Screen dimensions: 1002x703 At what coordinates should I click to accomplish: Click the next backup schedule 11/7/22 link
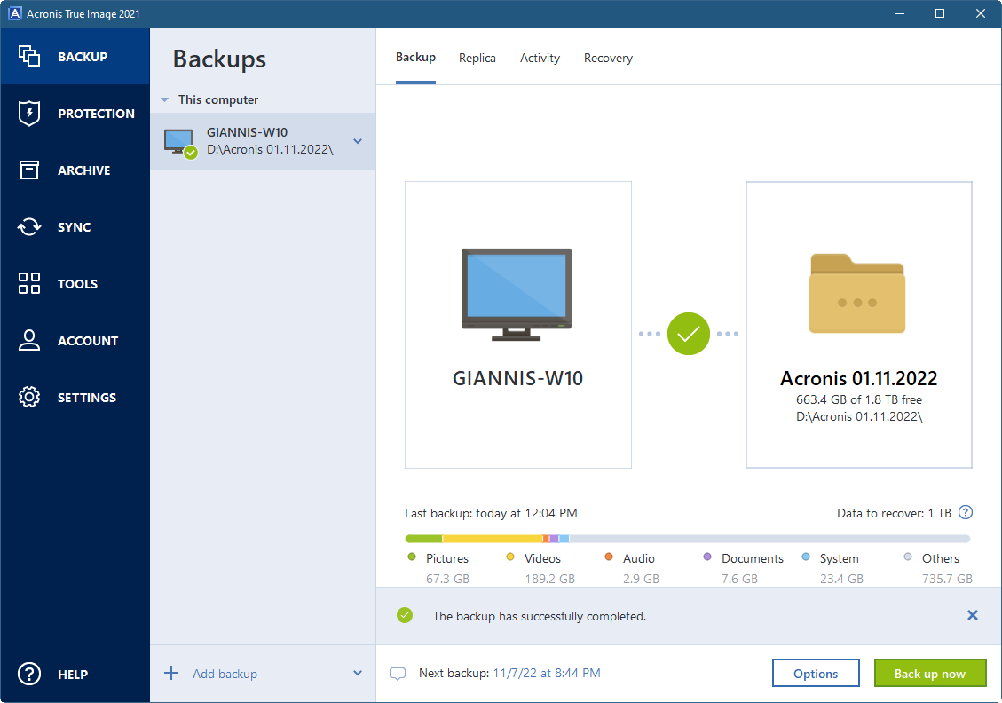pyautogui.click(x=547, y=673)
